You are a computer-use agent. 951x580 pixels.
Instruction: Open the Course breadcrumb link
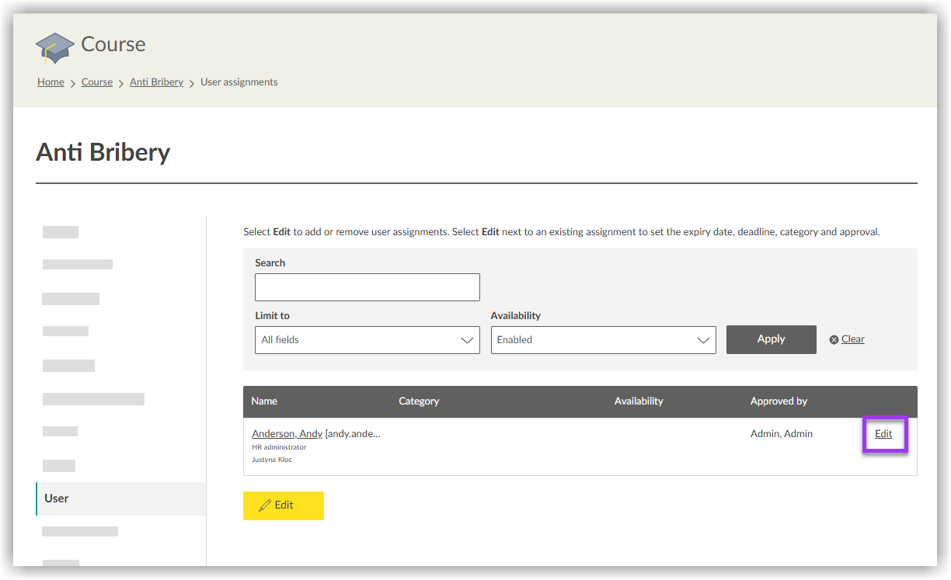pos(97,82)
